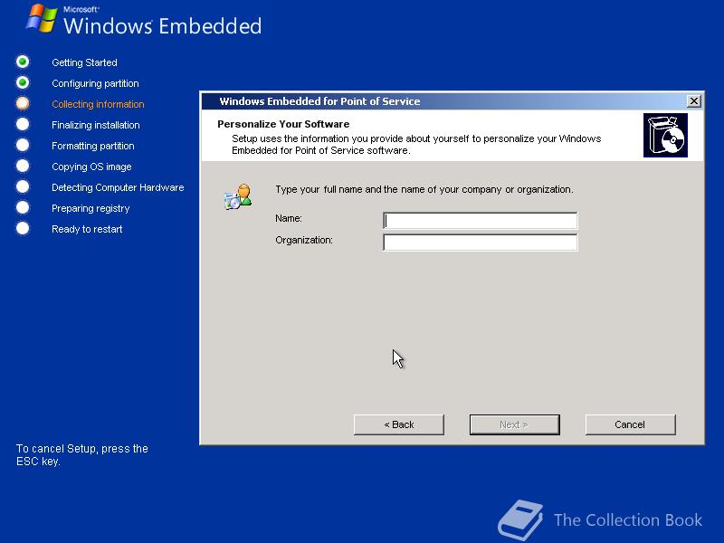Click the Formatting partition step indicator
Image resolution: width=724 pixels, height=543 pixels.
[22, 145]
